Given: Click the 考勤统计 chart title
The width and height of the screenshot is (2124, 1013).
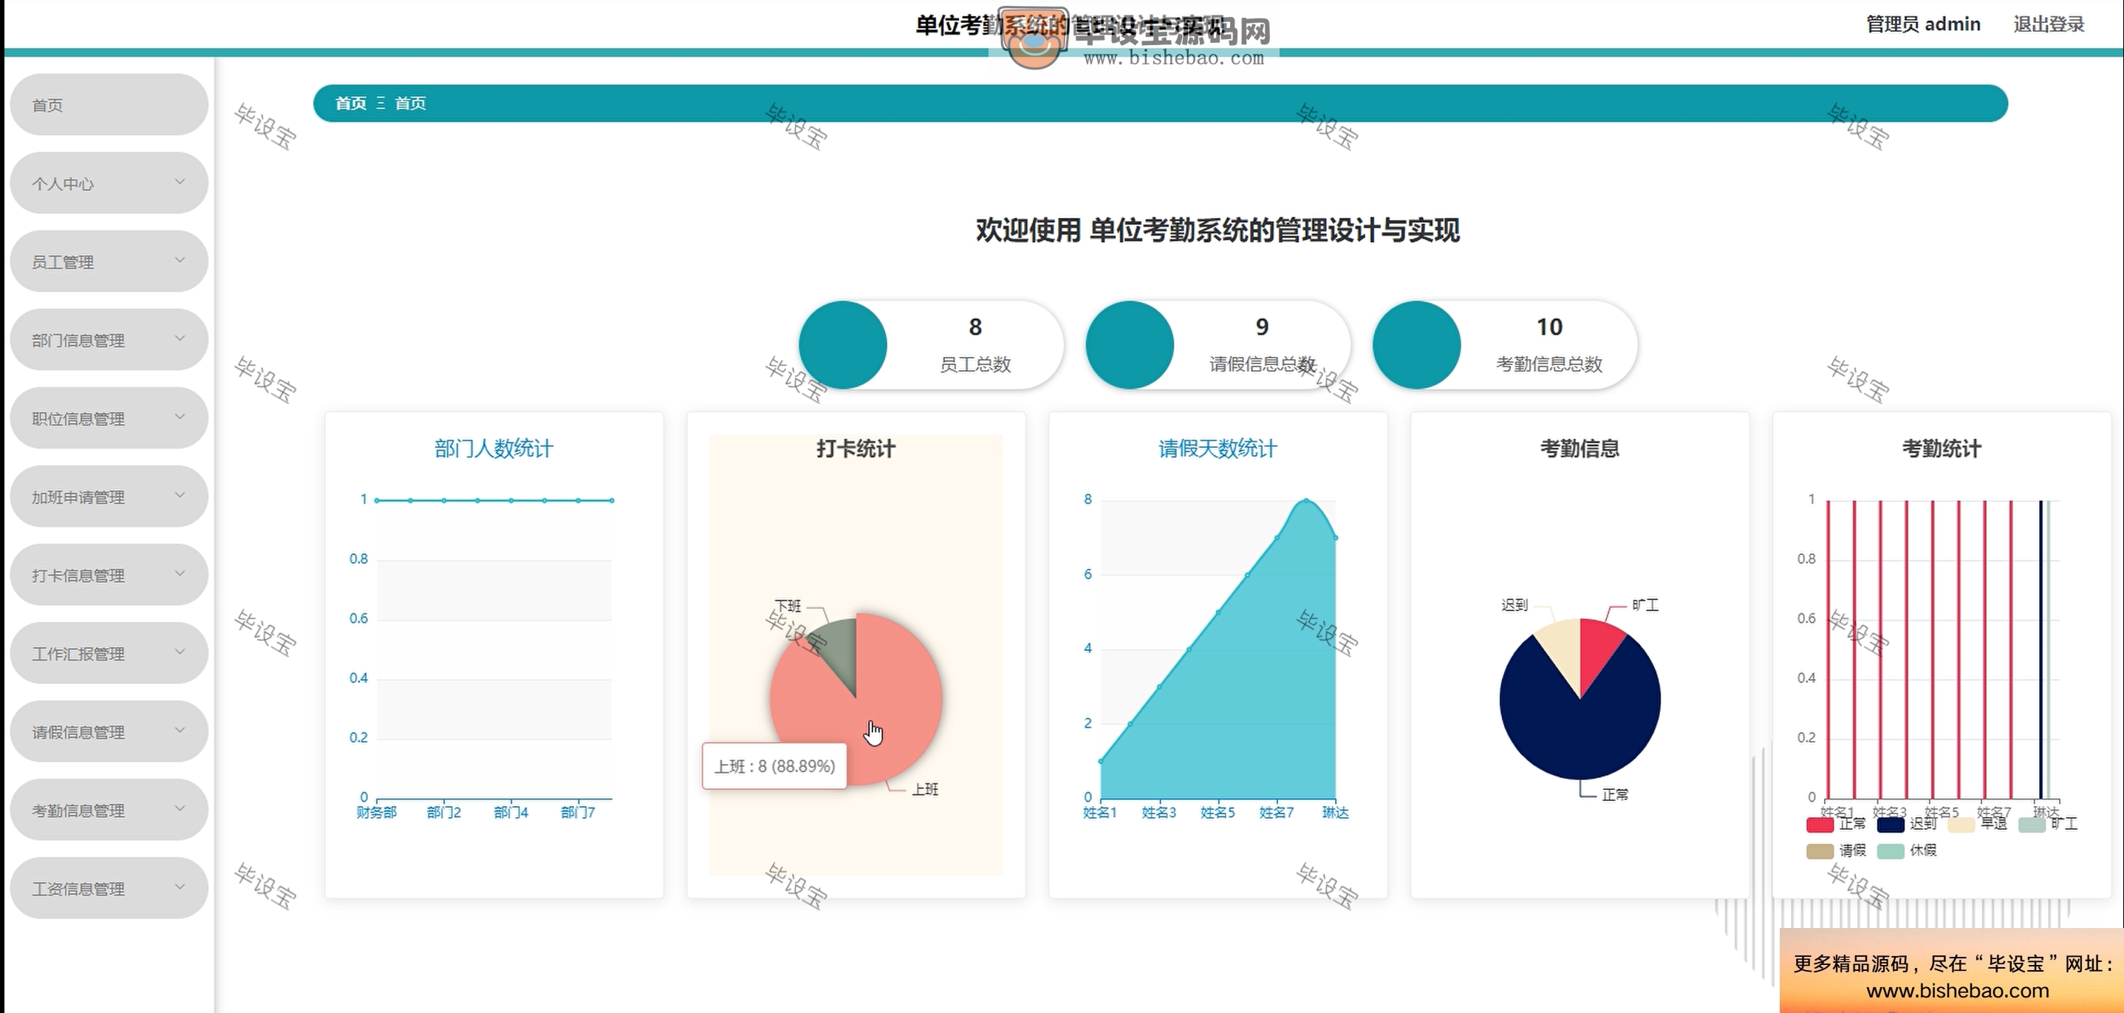Looking at the screenshot, I should [x=1942, y=448].
